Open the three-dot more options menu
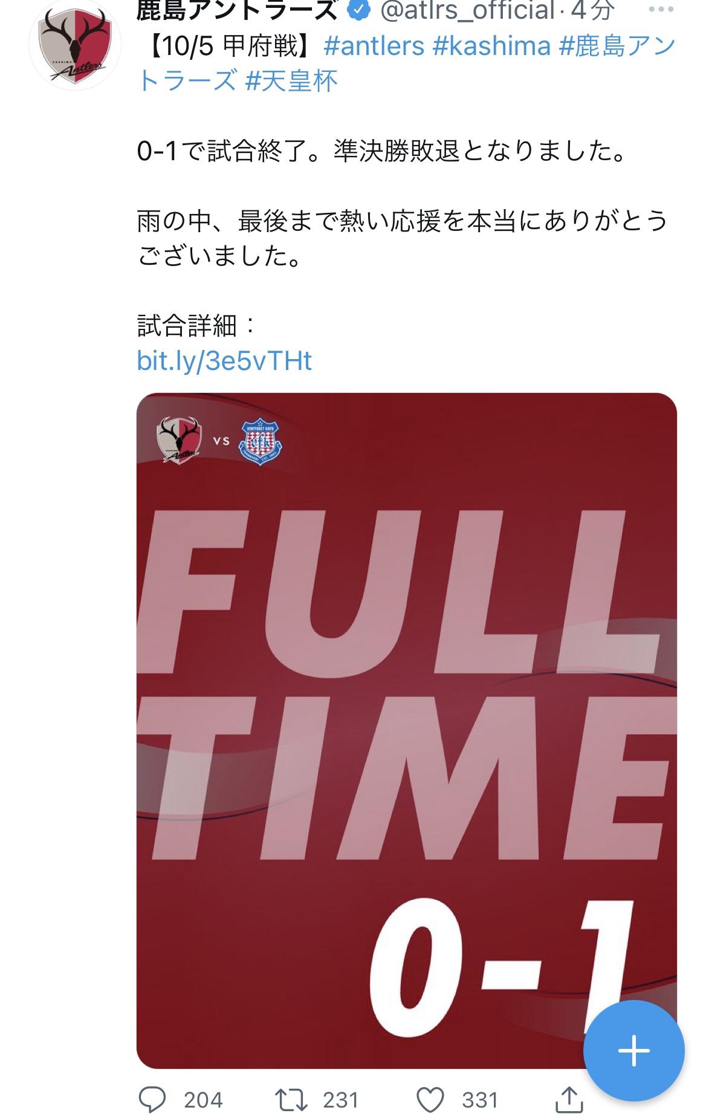 pyautogui.click(x=661, y=10)
